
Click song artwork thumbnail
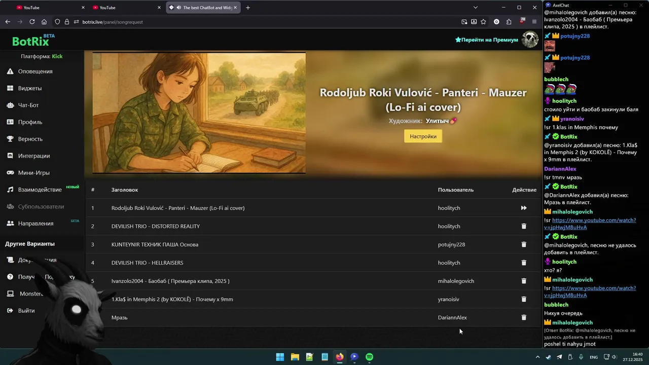tap(199, 113)
